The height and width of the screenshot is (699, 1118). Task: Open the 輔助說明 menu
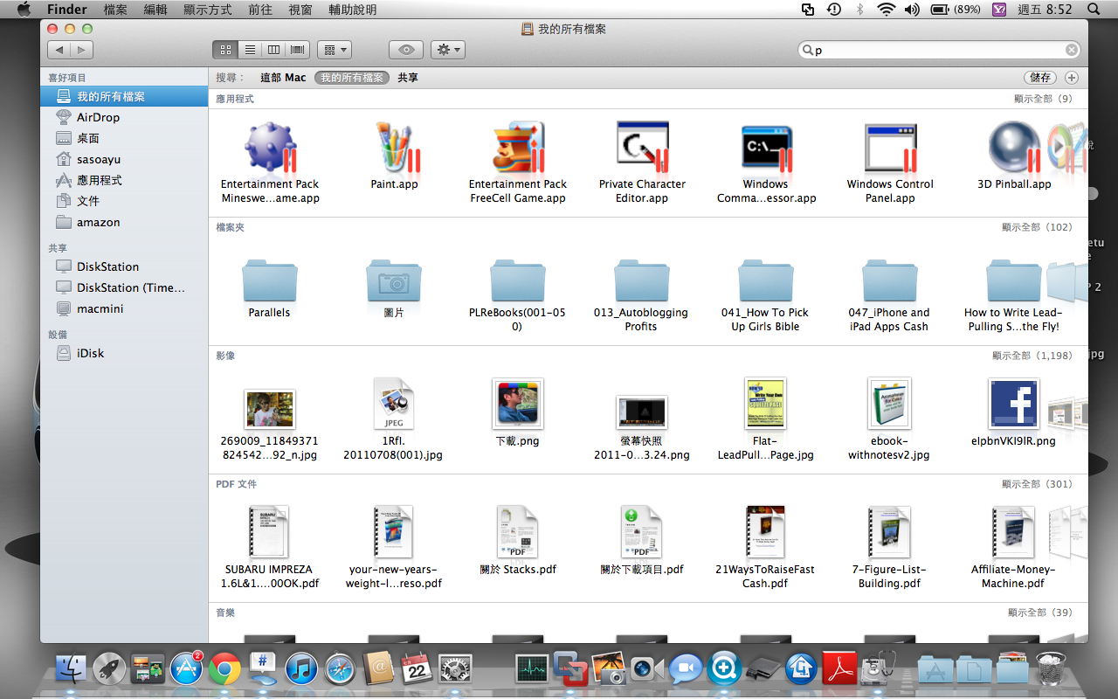[353, 10]
